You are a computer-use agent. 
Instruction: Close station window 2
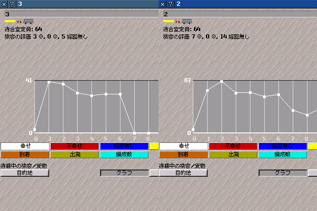coord(162,4)
